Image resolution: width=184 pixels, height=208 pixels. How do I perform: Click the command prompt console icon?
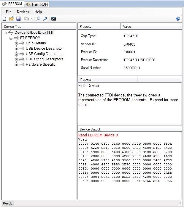point(54,19)
